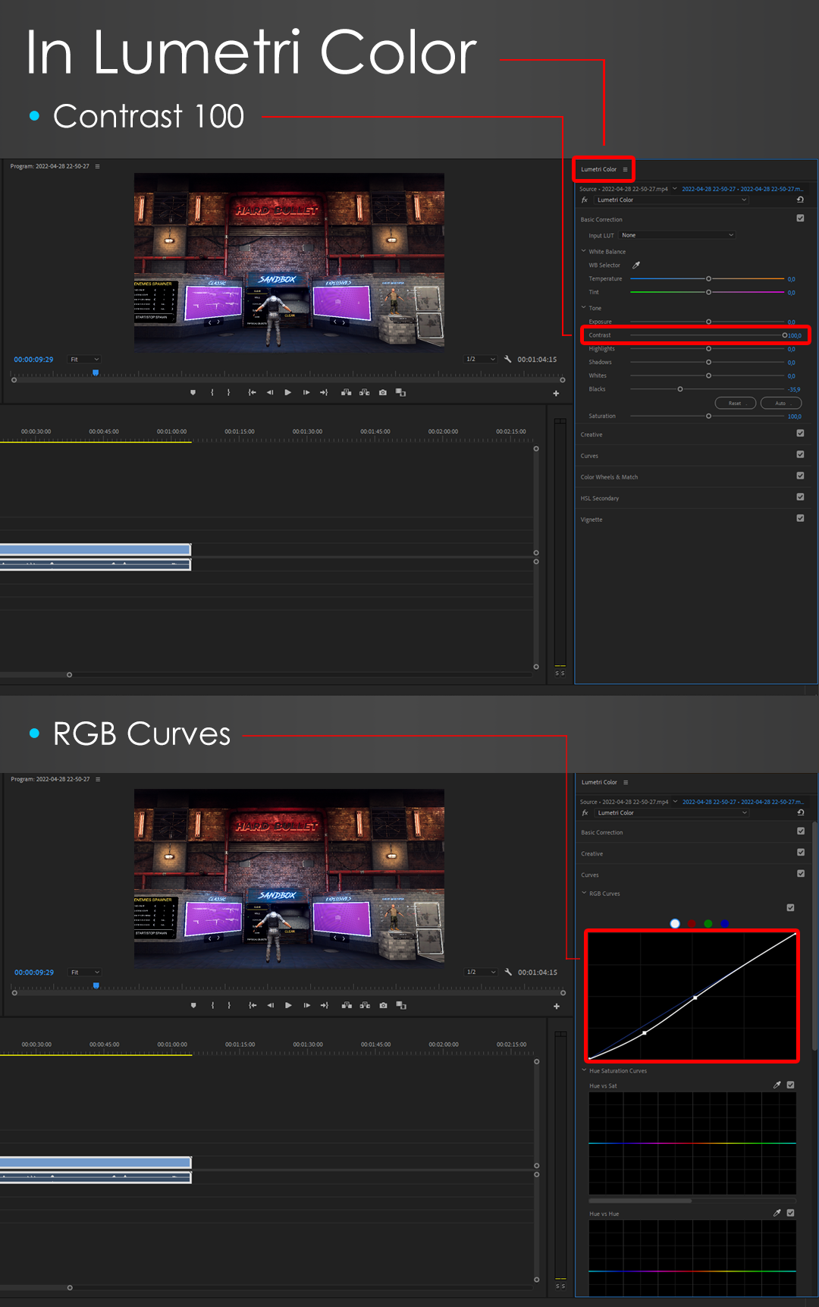Open lower Lumetri Color effect dropdown
The width and height of the screenshot is (819, 1307).
[x=673, y=812]
